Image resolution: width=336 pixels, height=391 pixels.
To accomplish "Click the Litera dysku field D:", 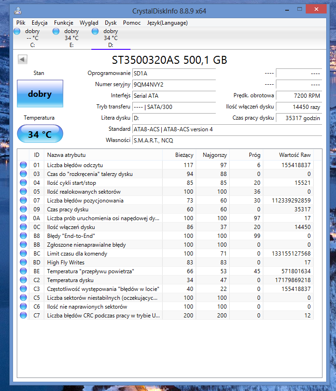I will [x=174, y=118].
